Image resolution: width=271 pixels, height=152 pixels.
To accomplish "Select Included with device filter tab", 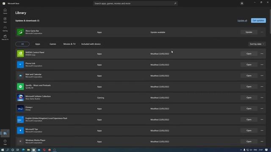I will click(91, 44).
